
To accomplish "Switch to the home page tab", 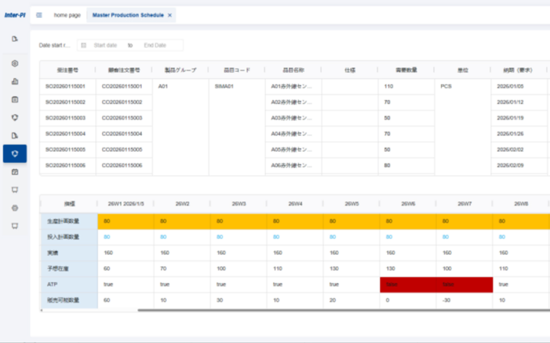I will [x=67, y=15].
